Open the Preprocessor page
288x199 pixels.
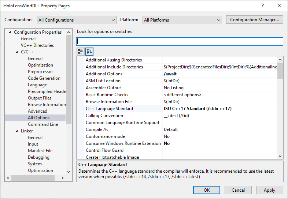(x=40, y=72)
